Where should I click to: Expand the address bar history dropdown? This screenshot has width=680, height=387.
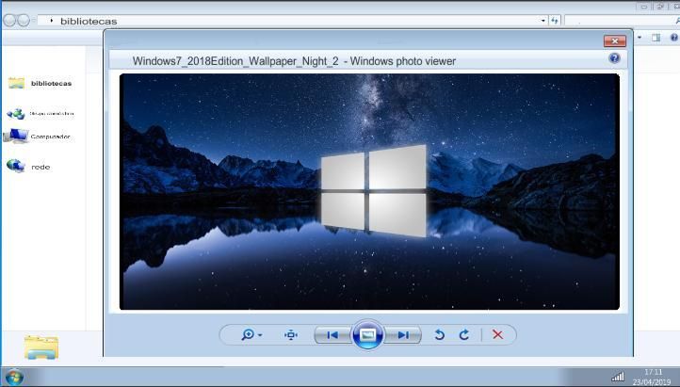click(x=542, y=20)
